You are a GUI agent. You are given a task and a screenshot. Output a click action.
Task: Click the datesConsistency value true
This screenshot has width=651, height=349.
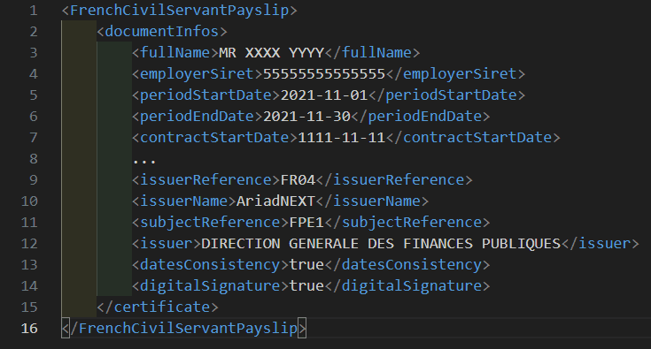pyautogui.click(x=306, y=264)
